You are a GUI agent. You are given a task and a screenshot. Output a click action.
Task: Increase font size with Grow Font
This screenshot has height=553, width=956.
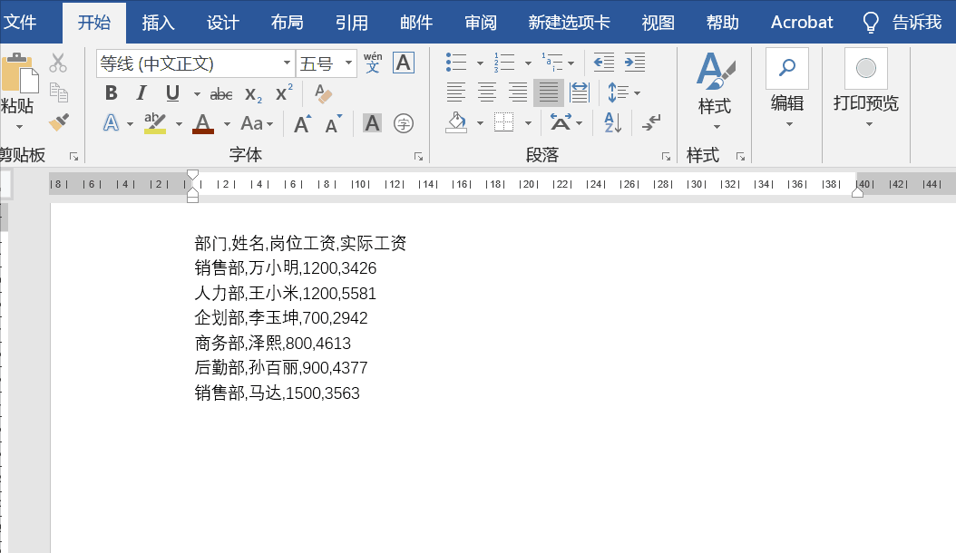coord(302,124)
